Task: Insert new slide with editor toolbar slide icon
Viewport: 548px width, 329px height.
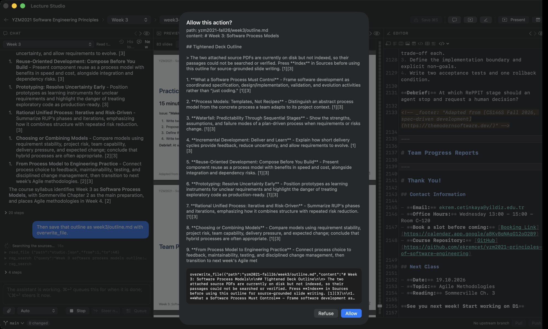Action: [388, 44]
